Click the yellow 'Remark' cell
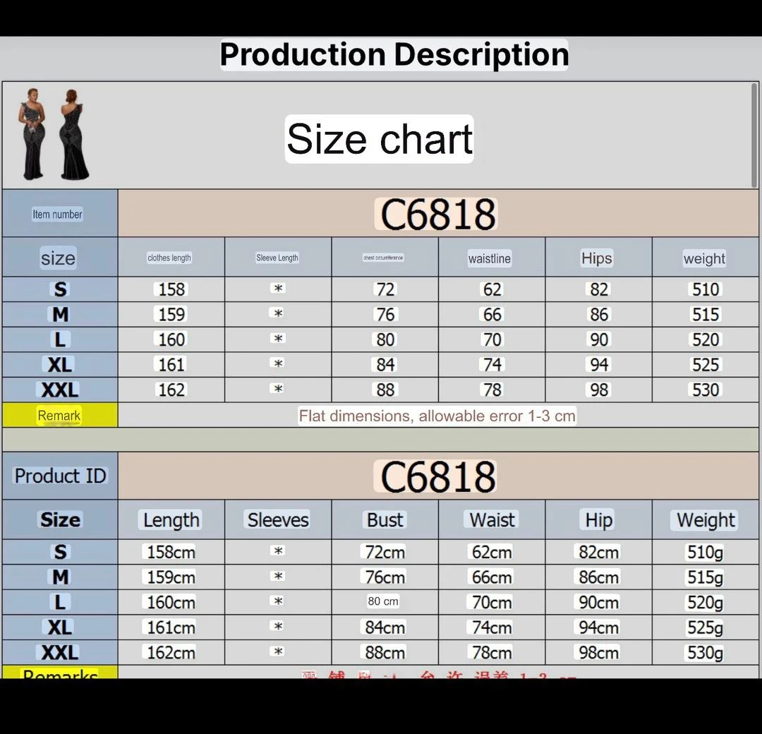This screenshot has width=762, height=734. pos(59,416)
